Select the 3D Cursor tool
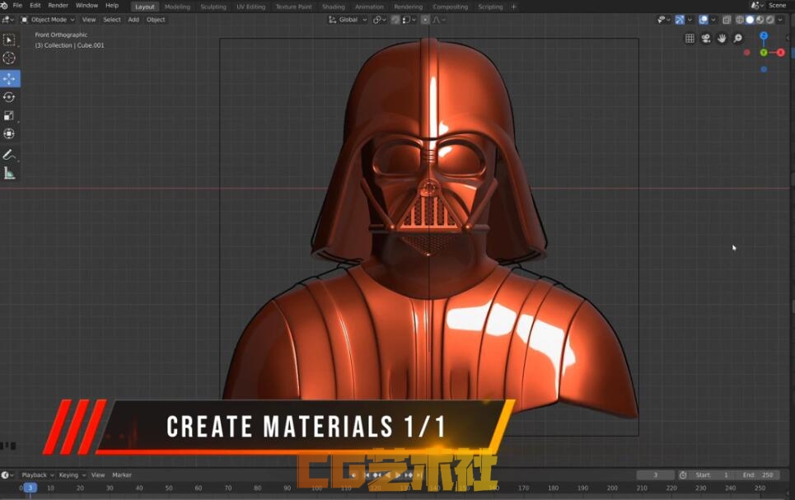This screenshot has height=500, width=795. click(9, 58)
